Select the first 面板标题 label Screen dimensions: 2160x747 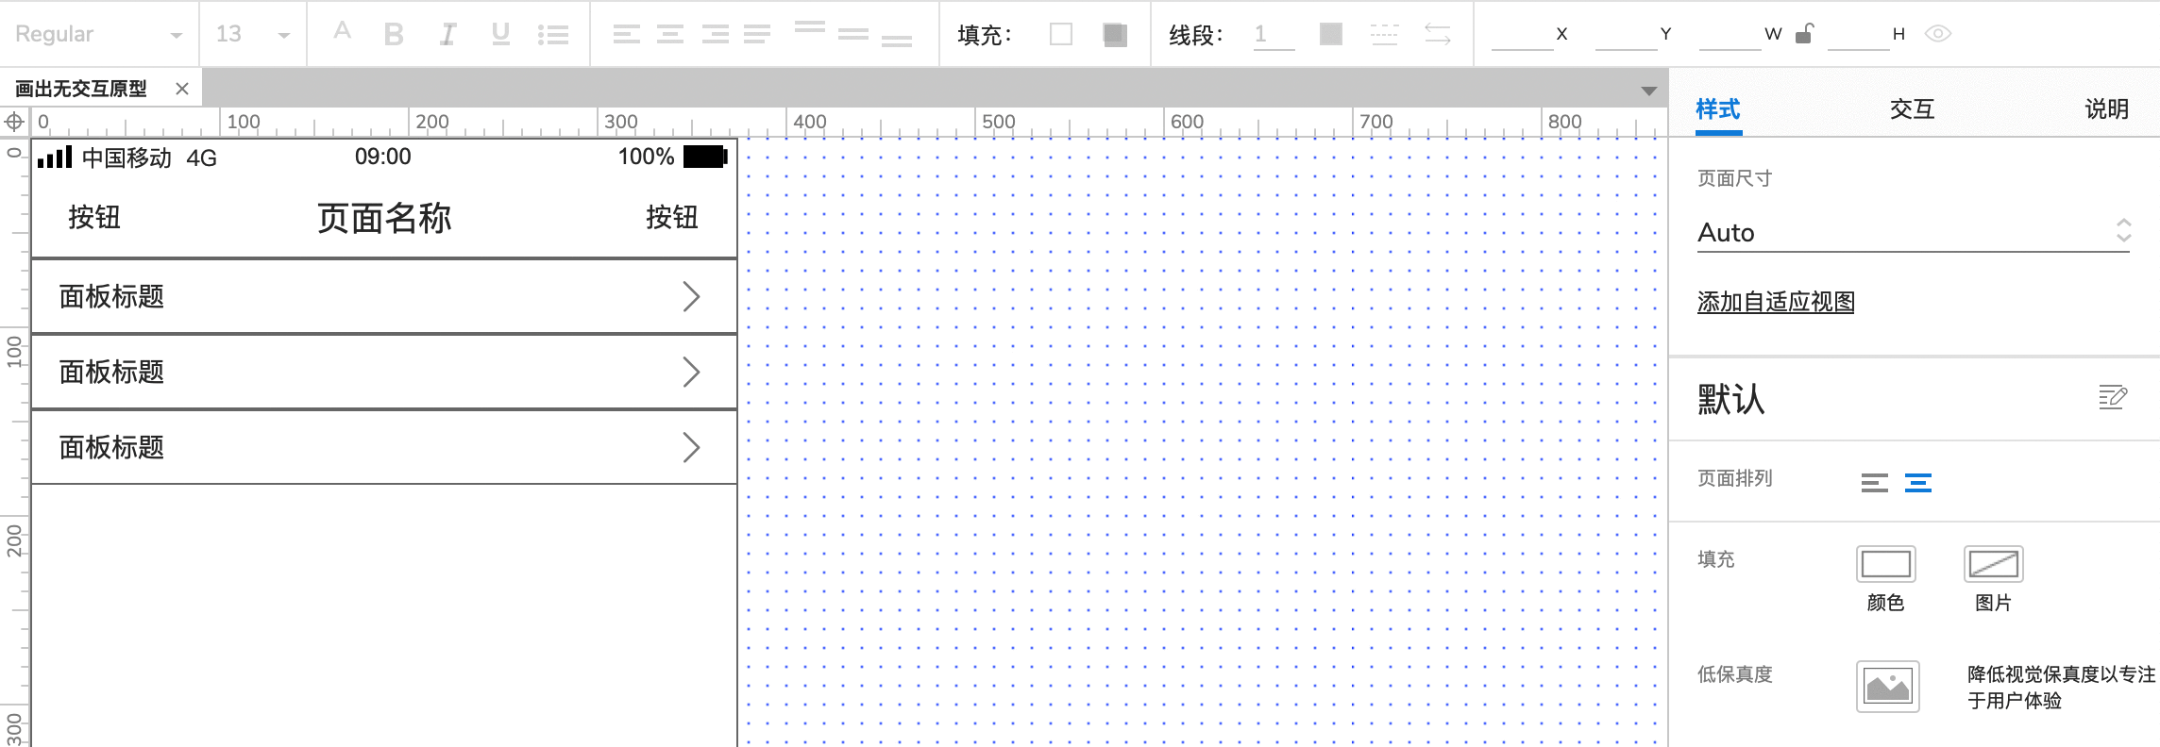tap(111, 297)
